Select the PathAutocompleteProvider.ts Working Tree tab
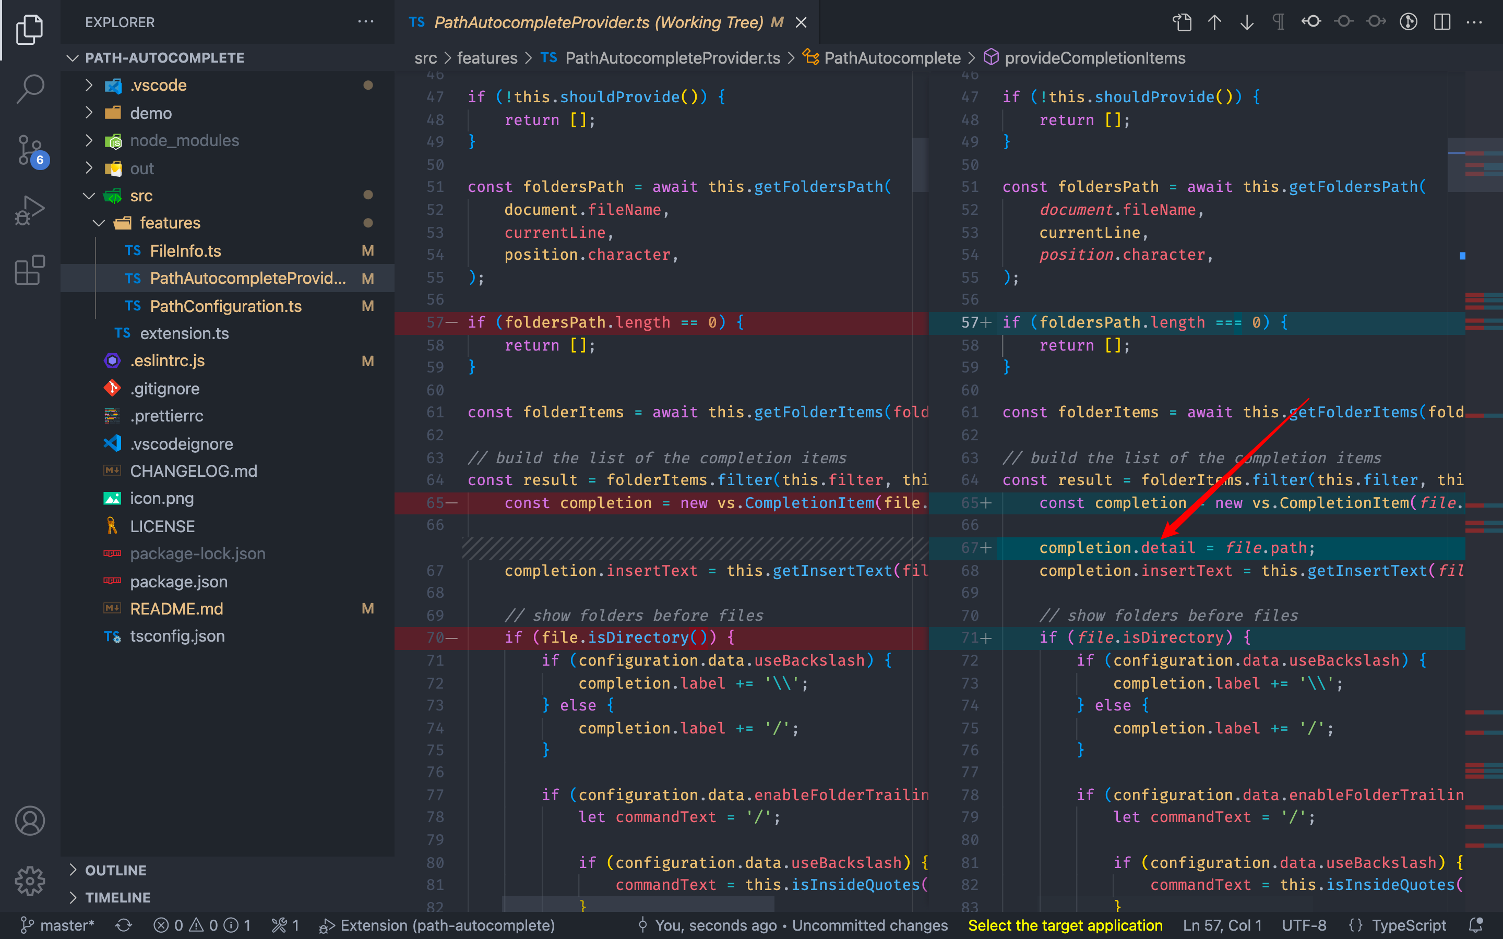1503x939 pixels. [598, 22]
